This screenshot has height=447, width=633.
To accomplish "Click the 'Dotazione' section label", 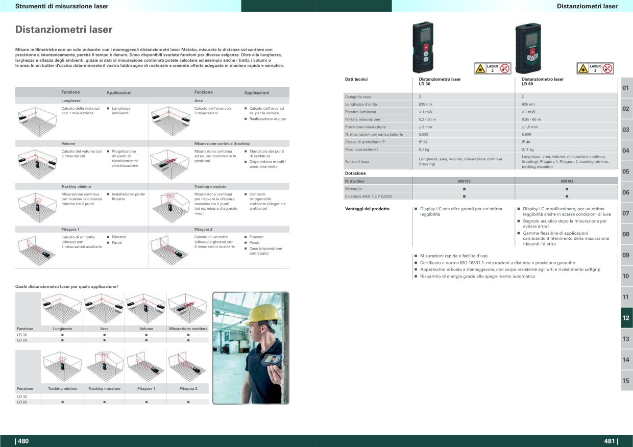I will tap(355, 173).
